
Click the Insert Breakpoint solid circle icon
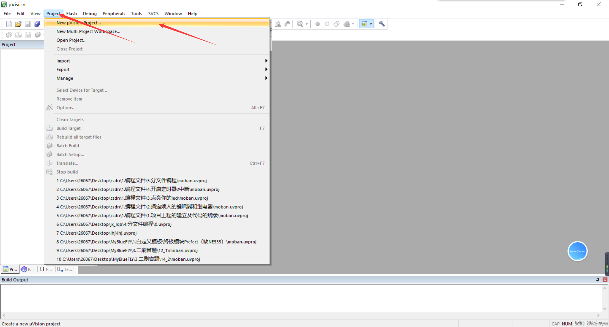point(318,24)
